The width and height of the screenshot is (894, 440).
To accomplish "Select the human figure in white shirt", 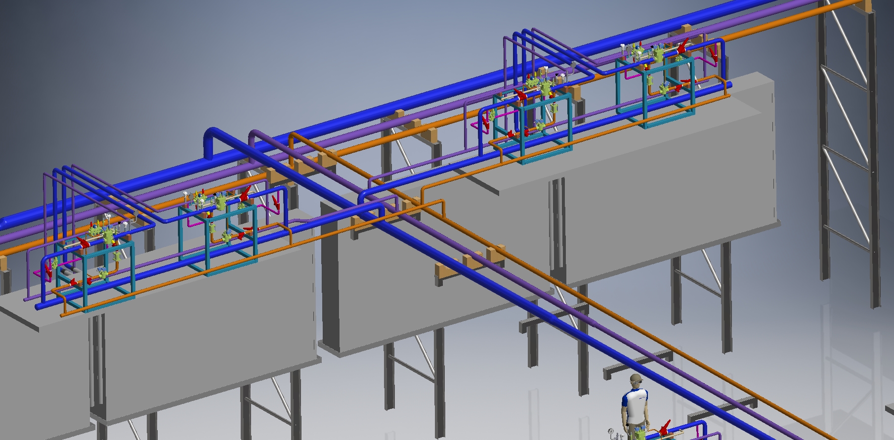I will [x=635, y=406].
